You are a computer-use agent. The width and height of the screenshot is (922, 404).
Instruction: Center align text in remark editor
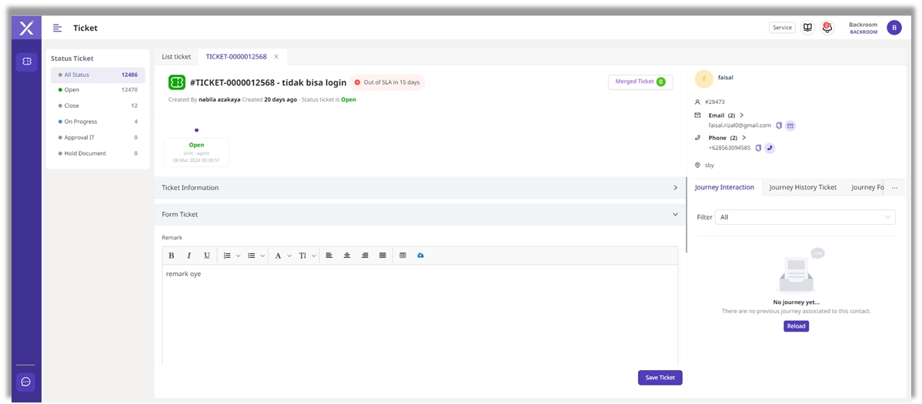347,255
